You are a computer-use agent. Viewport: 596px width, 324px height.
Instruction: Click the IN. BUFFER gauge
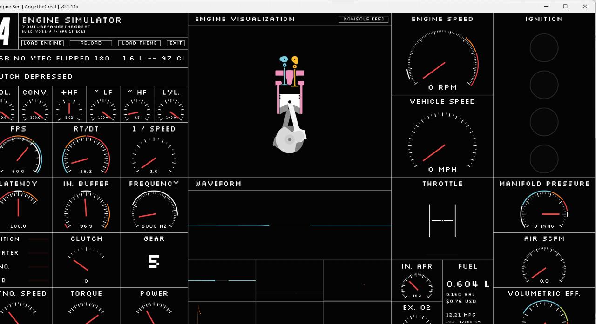pos(86,210)
